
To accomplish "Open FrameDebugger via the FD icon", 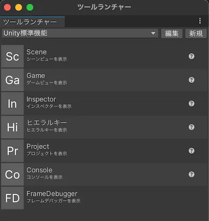I will (x=13, y=198).
